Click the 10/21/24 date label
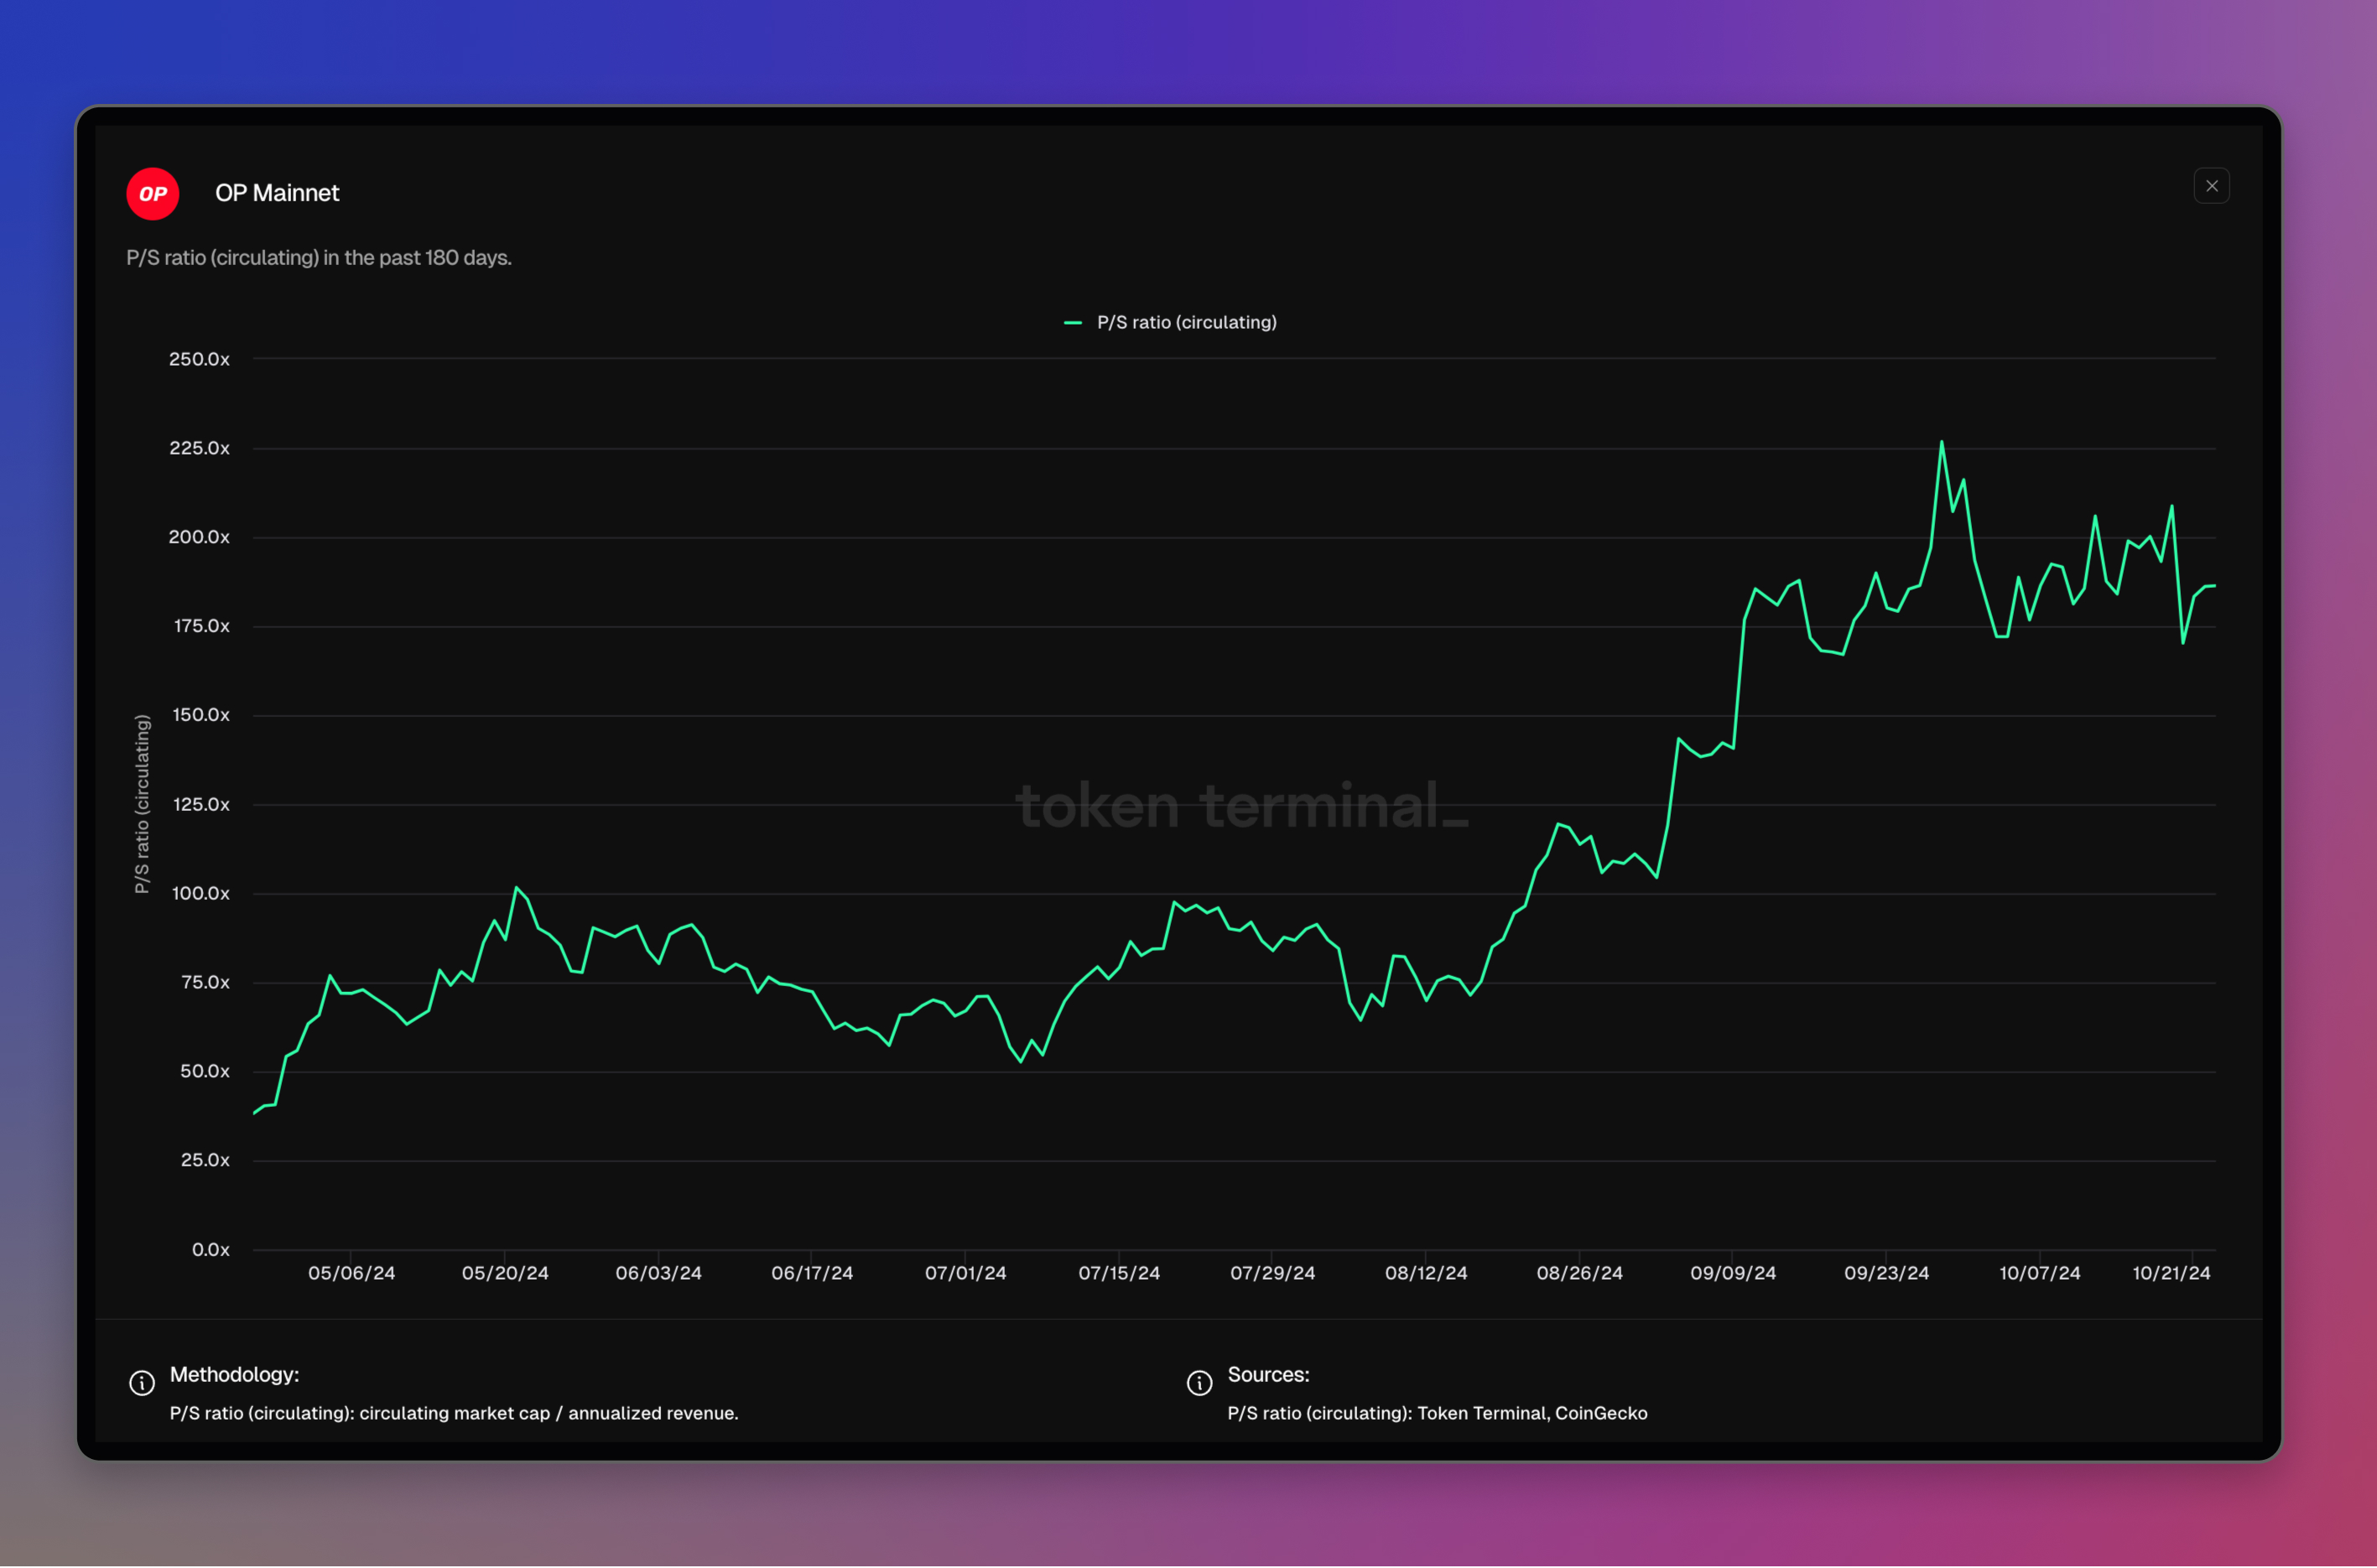Image resolution: width=2377 pixels, height=1568 pixels. (x=2171, y=1273)
